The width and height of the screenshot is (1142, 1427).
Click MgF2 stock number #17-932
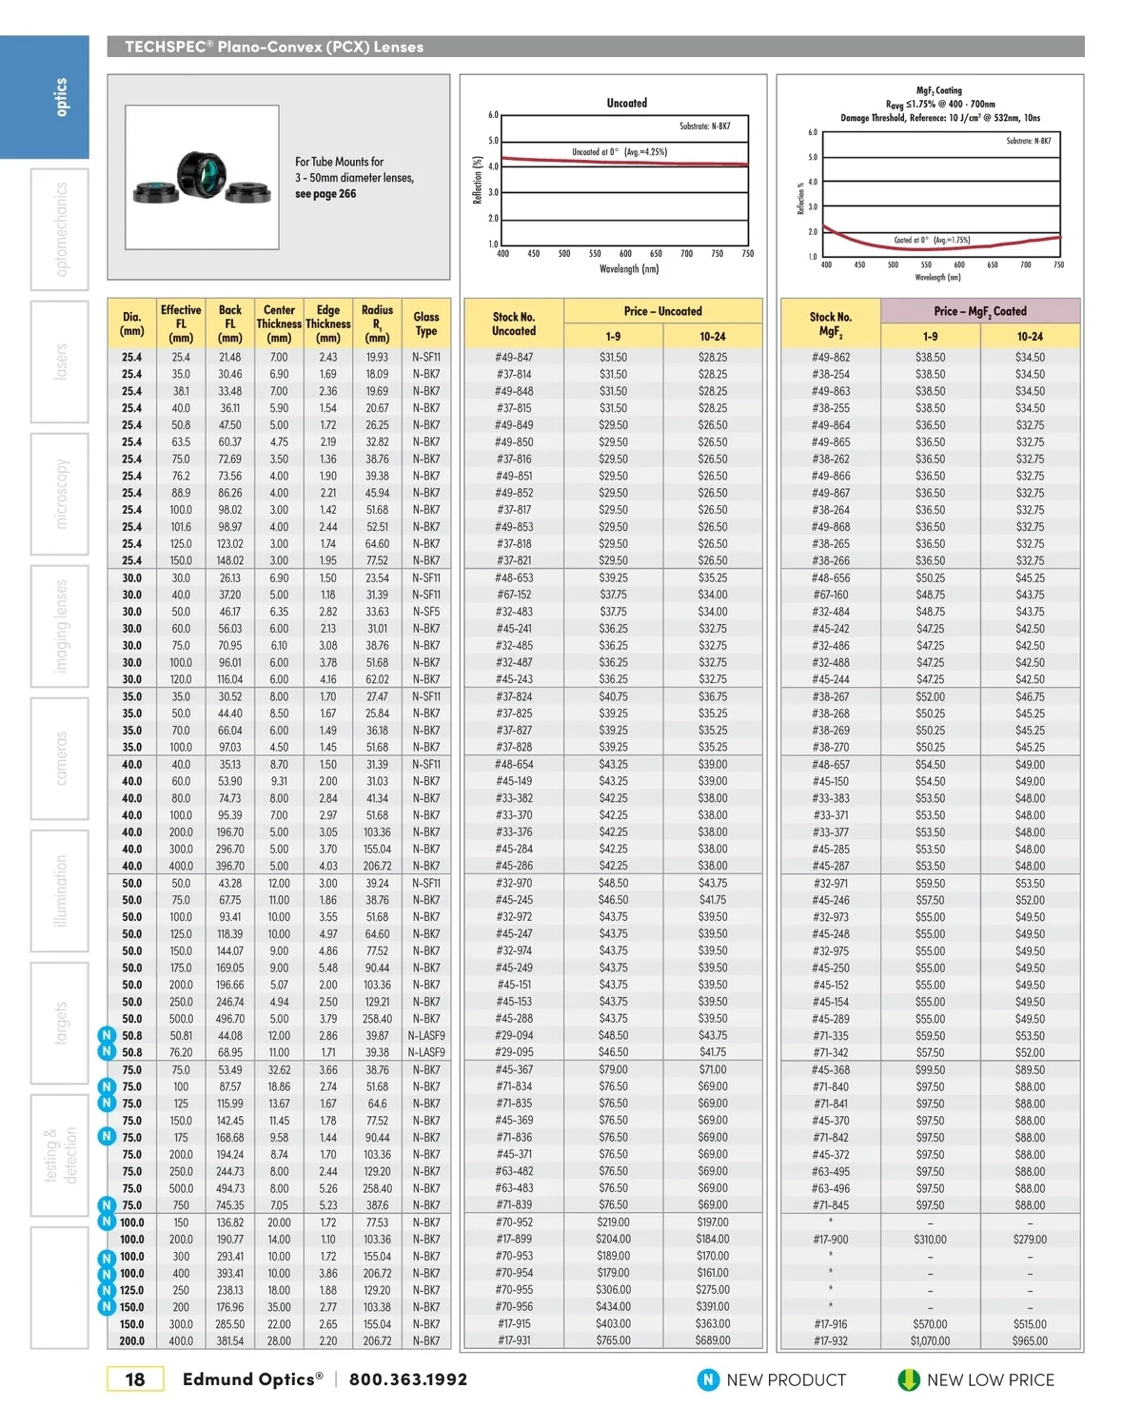[x=830, y=1341]
